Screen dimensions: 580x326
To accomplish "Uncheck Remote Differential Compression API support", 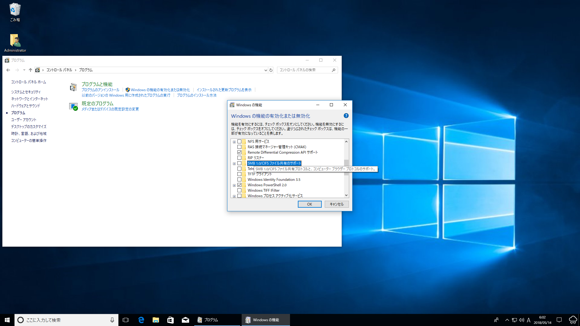I will coord(239,152).
